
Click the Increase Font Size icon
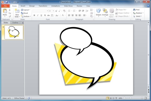pyautogui.click(x=56, y=11)
